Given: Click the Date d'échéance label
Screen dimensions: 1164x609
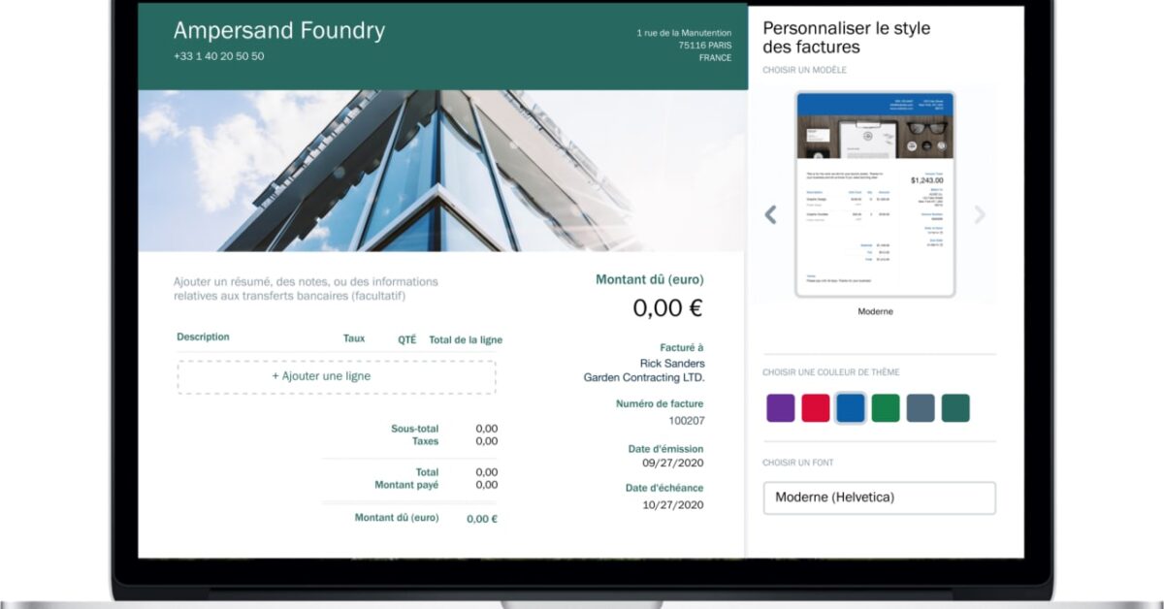Looking at the screenshot, I should click(664, 488).
